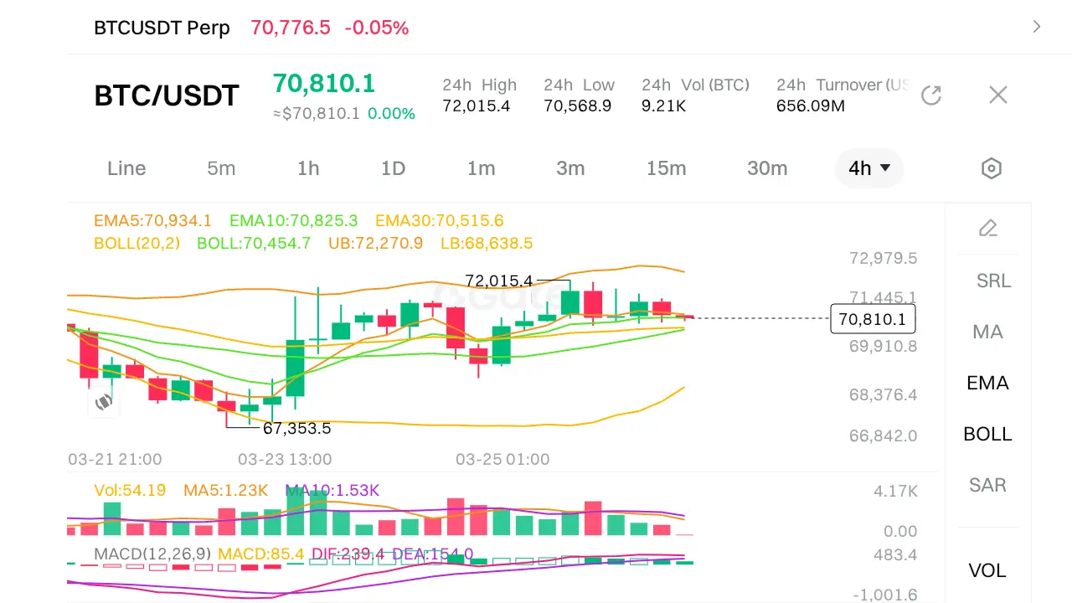Toggle the VOL sub-indicator
The height and width of the screenshot is (603, 1072).
click(x=987, y=570)
